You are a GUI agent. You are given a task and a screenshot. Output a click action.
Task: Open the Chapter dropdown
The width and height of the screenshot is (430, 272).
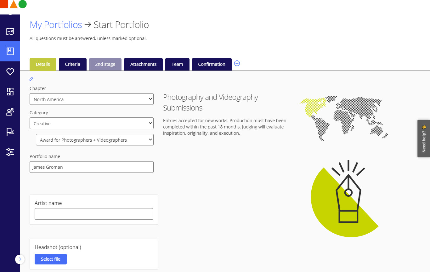(x=91, y=99)
